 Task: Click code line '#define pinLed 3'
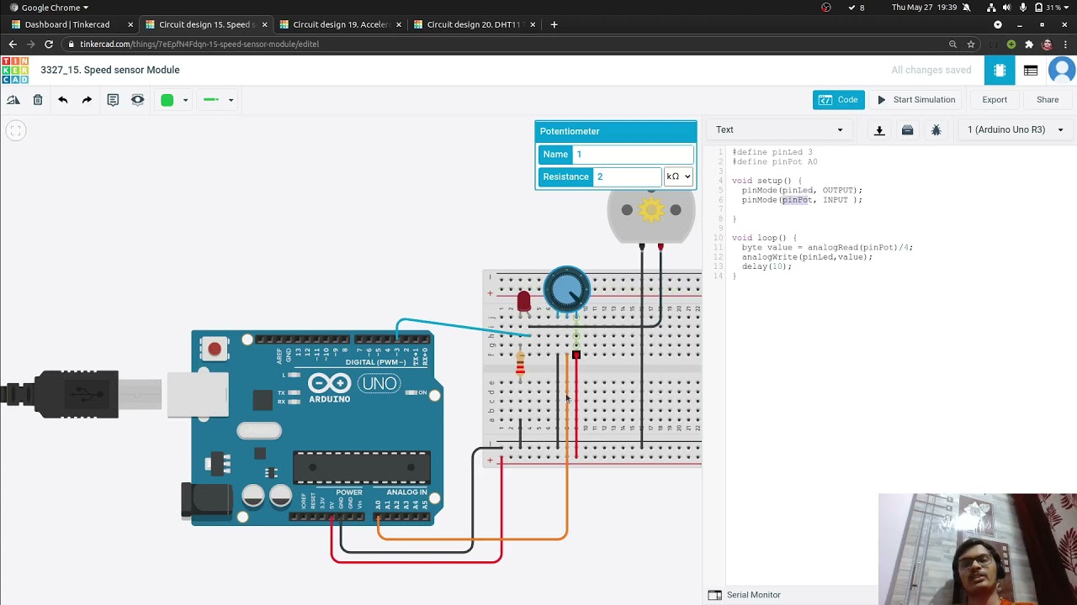pyautogui.click(x=772, y=152)
